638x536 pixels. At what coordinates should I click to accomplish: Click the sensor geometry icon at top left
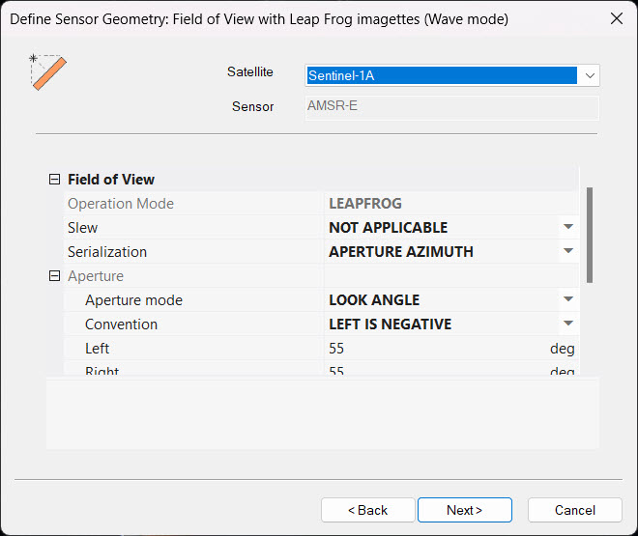[x=48, y=72]
